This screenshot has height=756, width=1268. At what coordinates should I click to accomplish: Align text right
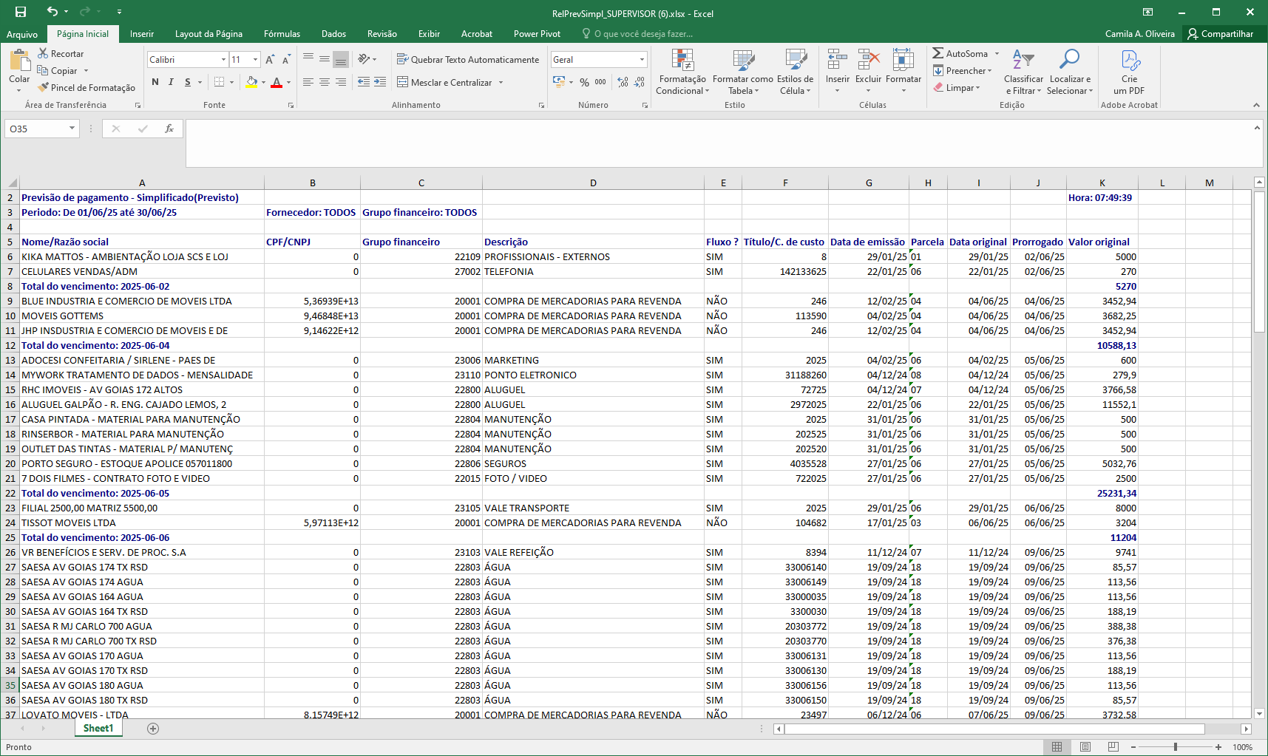(x=341, y=82)
